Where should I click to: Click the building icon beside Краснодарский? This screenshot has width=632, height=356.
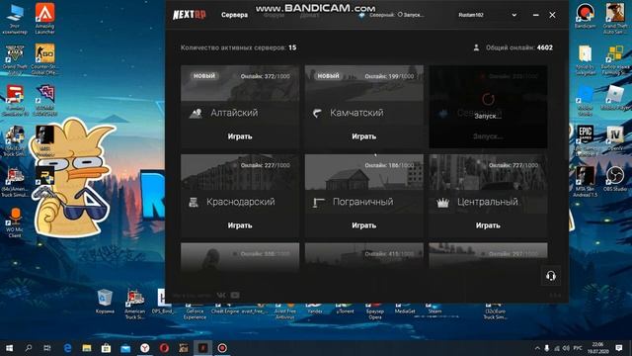[194, 202]
